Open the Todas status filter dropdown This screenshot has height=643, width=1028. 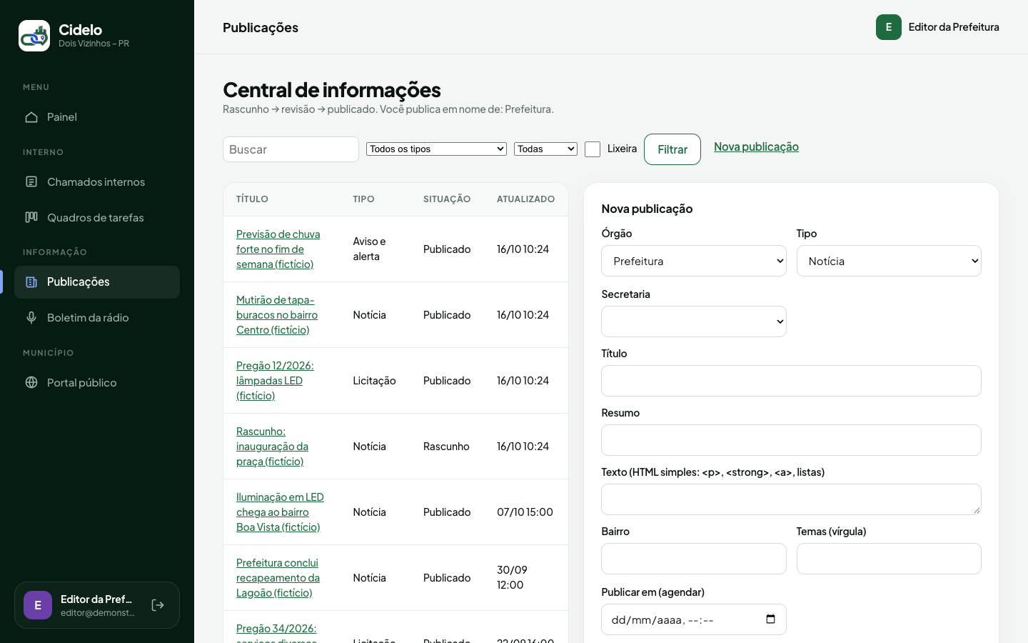click(x=545, y=149)
